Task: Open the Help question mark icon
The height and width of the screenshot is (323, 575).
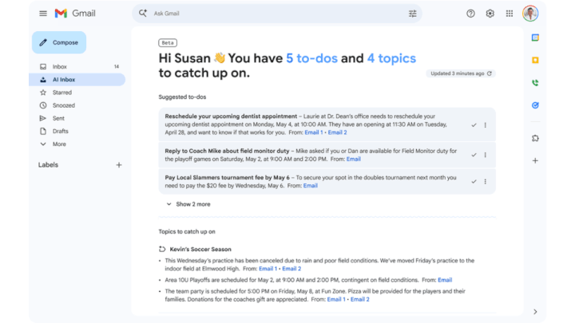Action: coord(470,14)
